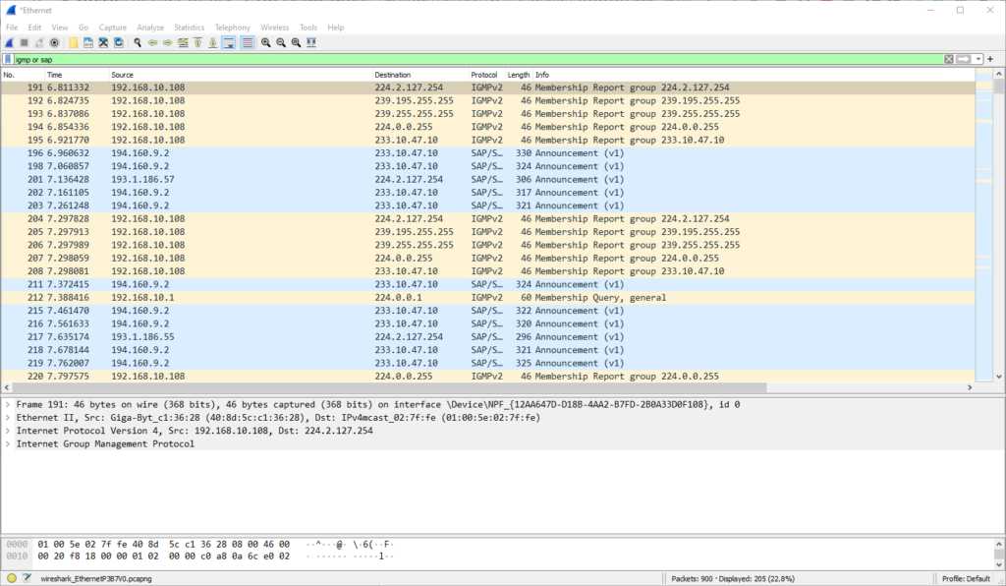Sort by the Destination column header

(x=420, y=75)
